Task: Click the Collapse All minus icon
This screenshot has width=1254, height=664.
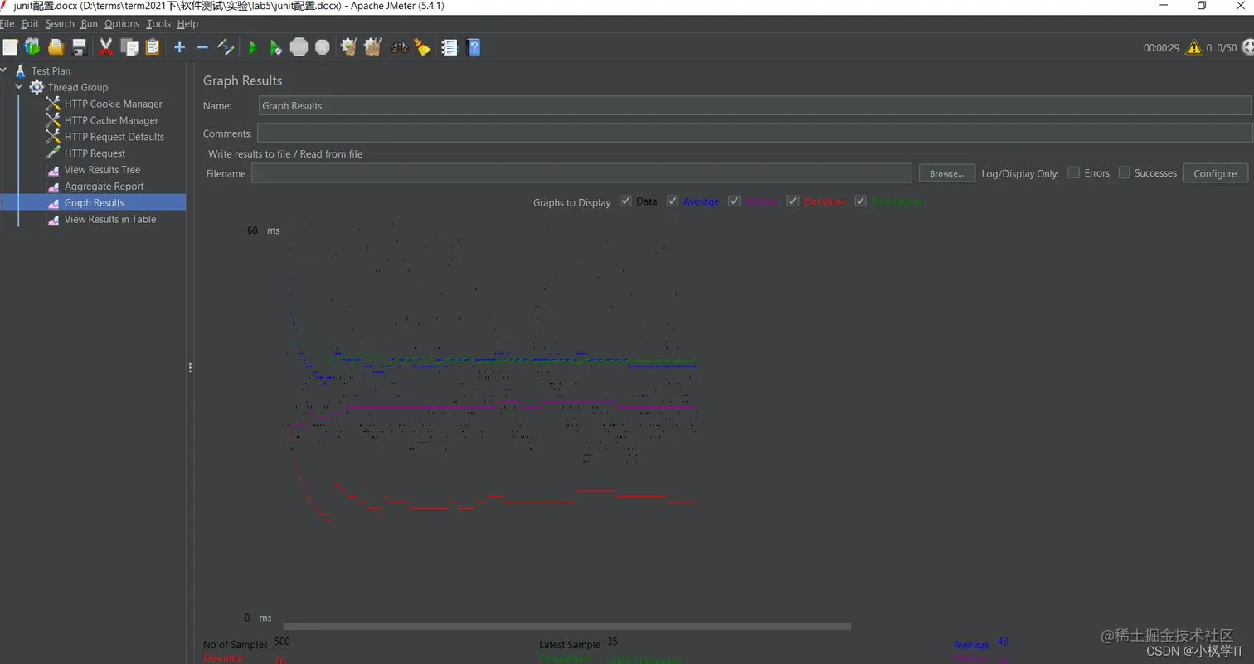Action: (202, 47)
